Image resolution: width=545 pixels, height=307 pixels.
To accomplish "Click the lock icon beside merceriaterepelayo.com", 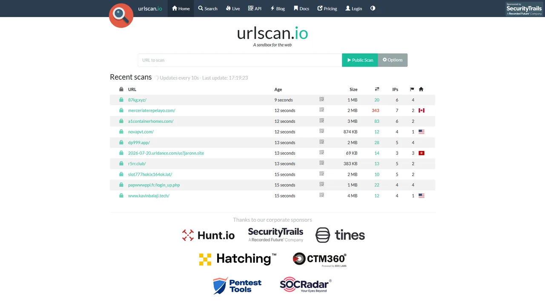I will (x=121, y=110).
